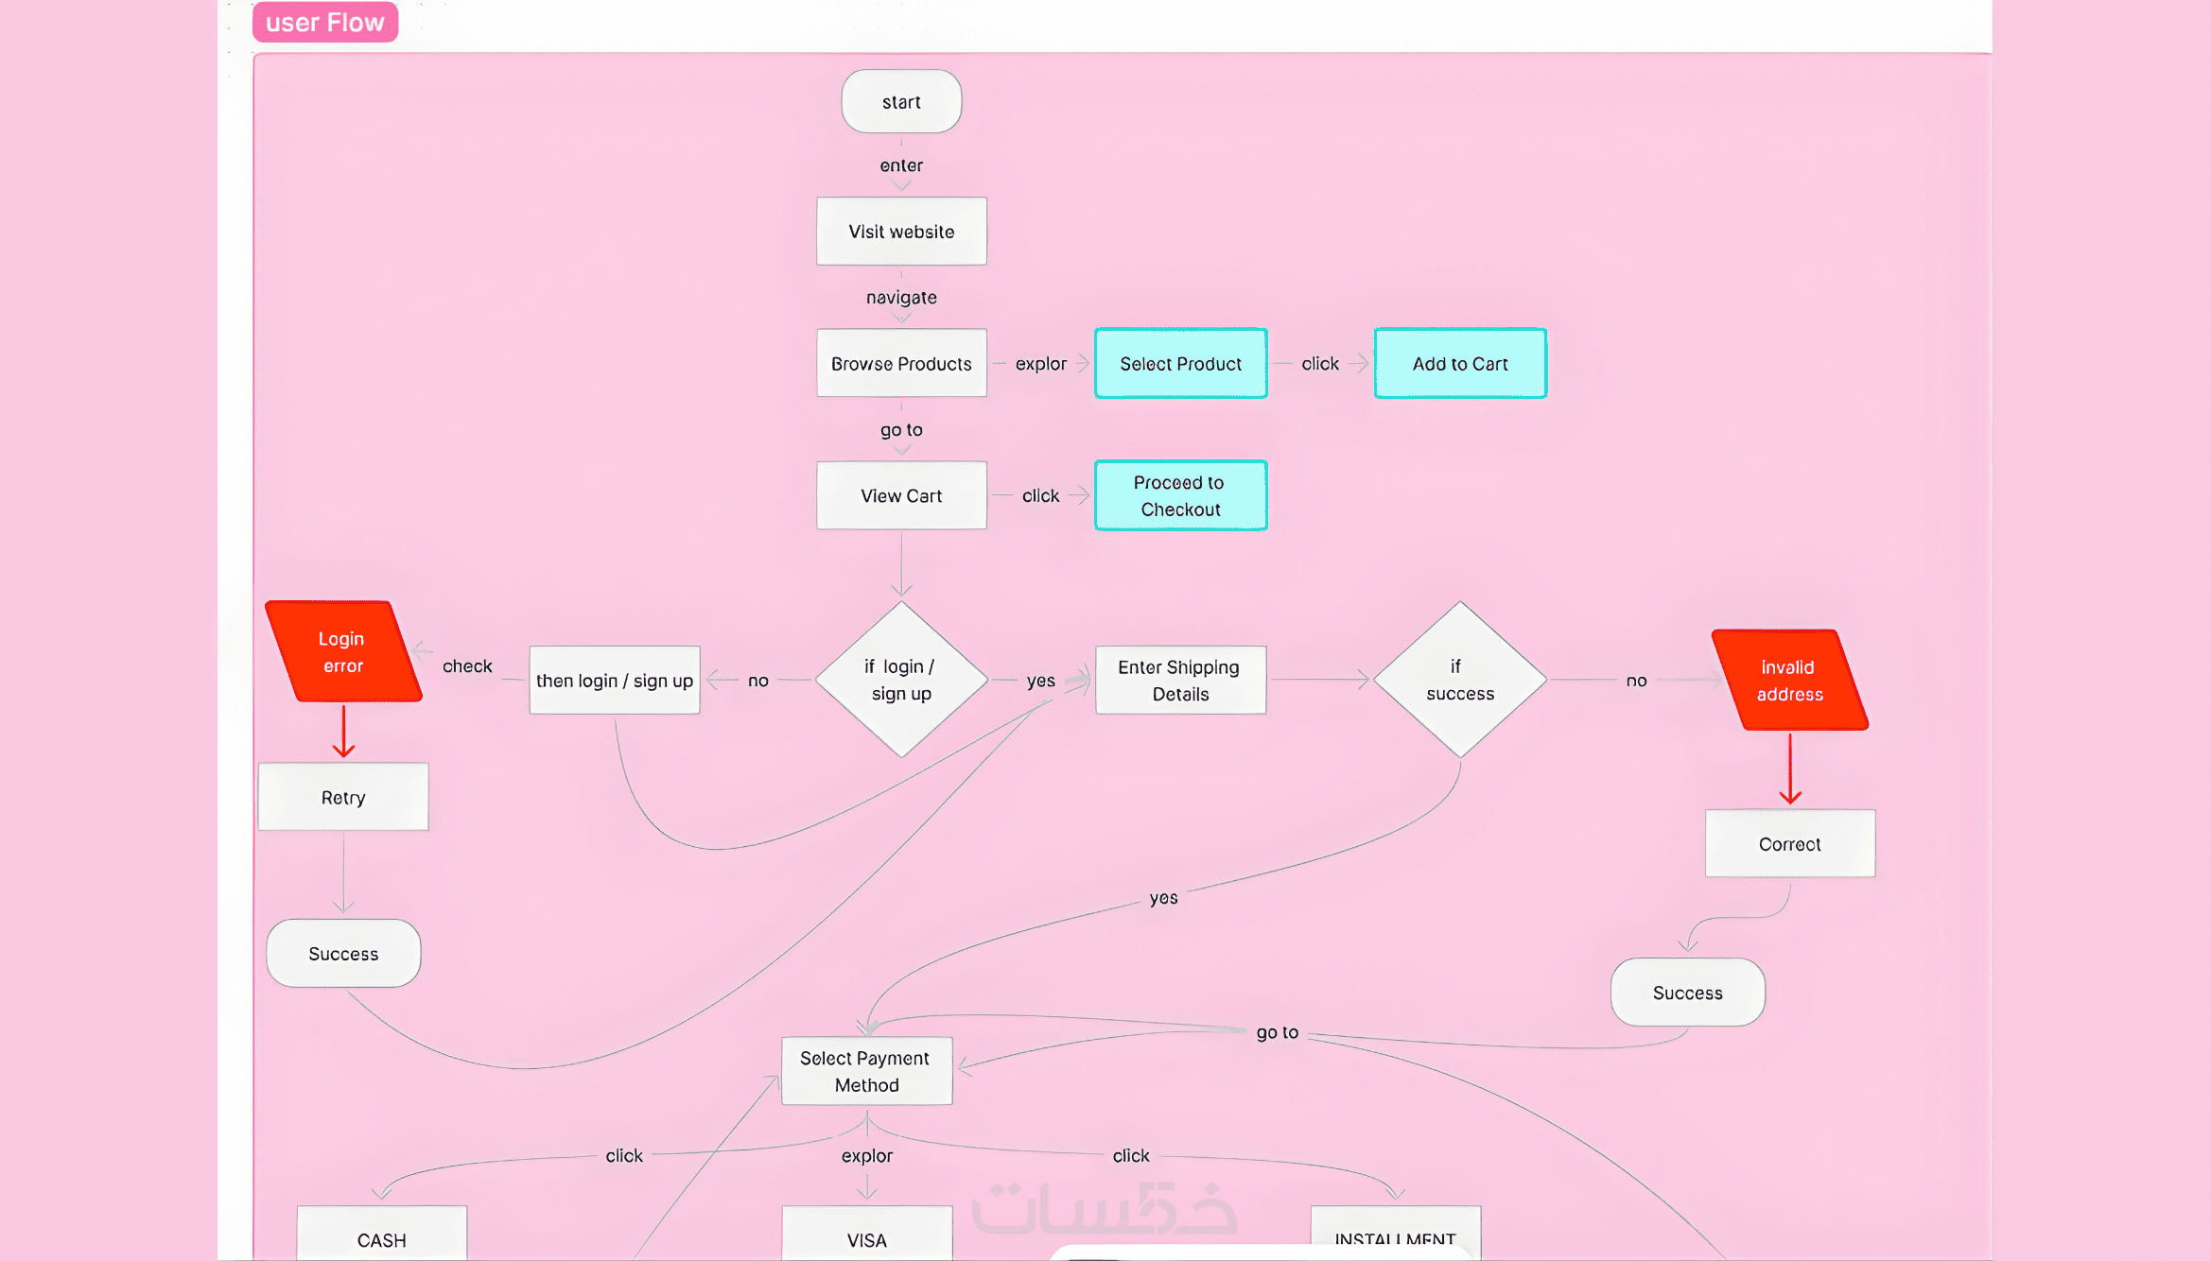Click the user Flow label tag
This screenshot has height=1261, width=2211.
(324, 23)
